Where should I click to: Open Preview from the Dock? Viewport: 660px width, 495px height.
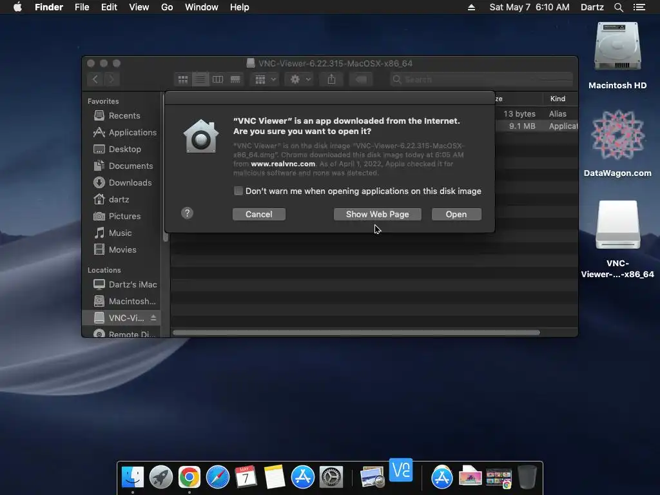point(372,477)
